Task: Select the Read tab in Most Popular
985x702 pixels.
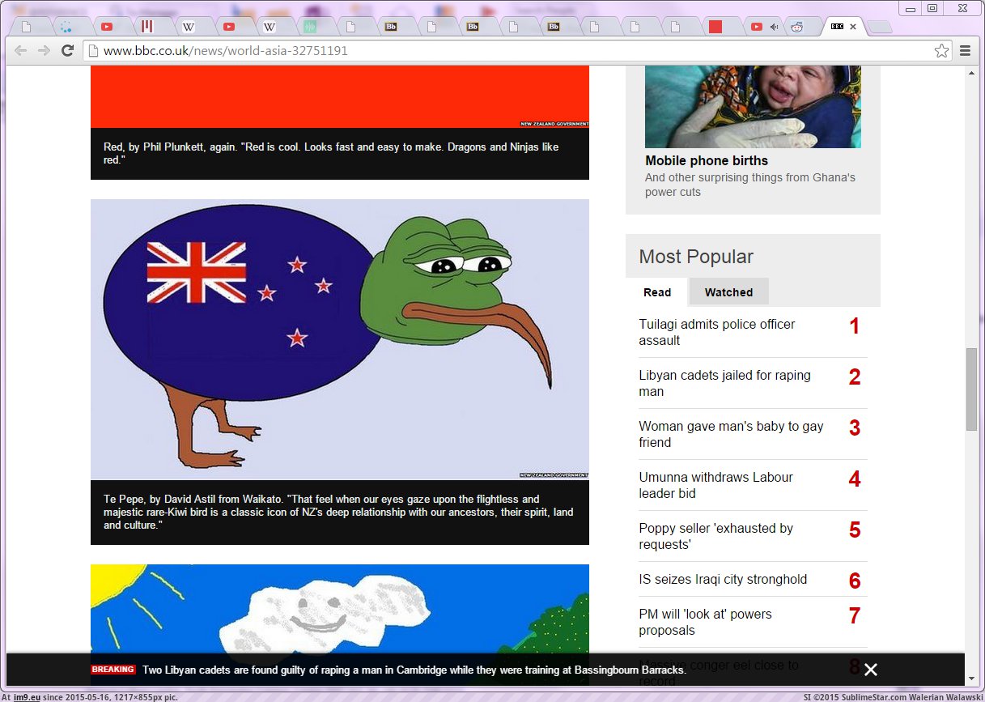Action: tap(657, 292)
